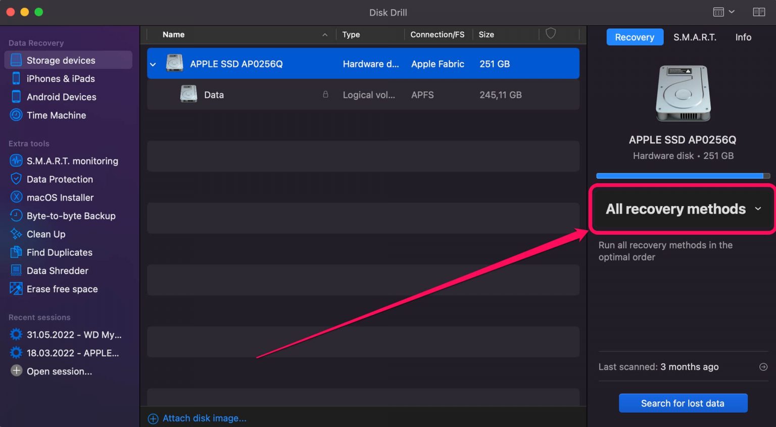Open the Find Duplicates tool

59,252
